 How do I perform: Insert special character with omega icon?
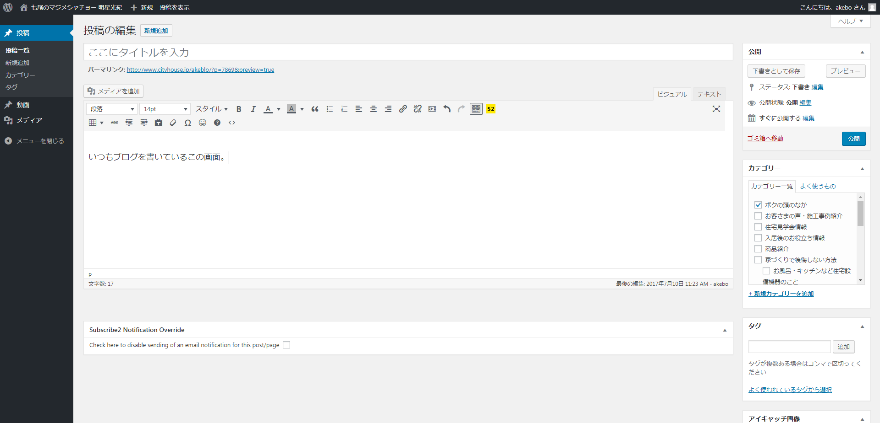click(188, 123)
